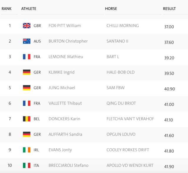
Task: Click French flag beside LEMOINE Mathieu
Action: point(27,57)
